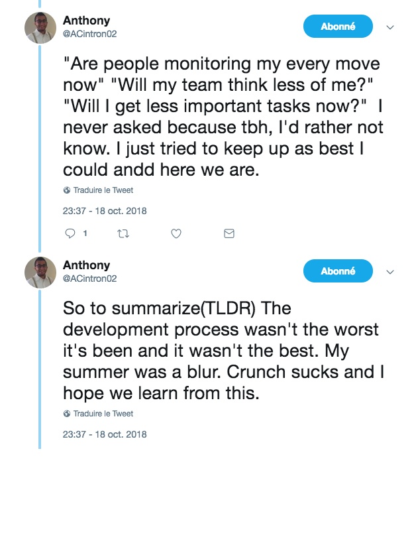Click @ACintron02 handle on second tweet

point(89,278)
